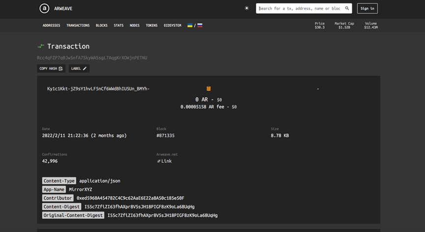Open the TRANSACTIONS menu
This screenshot has width=425, height=232.
[78, 26]
